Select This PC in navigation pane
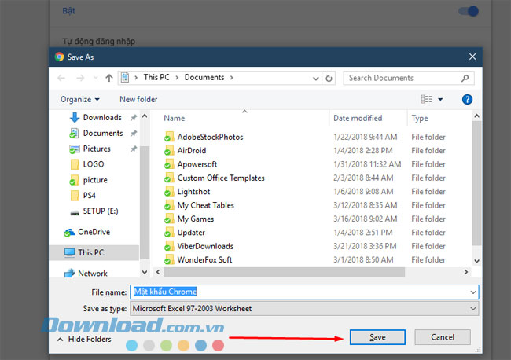The height and width of the screenshot is (360, 511). (x=94, y=252)
